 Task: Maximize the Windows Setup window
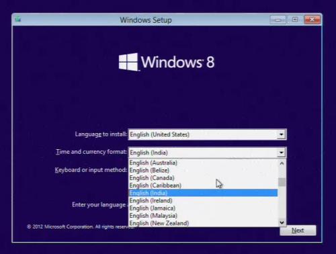pyautogui.click(x=295, y=19)
